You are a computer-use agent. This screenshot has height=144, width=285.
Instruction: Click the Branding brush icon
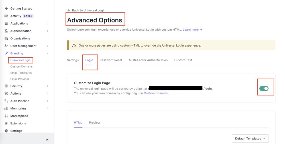click(6, 53)
